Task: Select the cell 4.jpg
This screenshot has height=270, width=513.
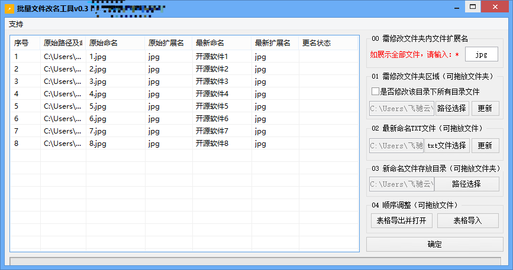Action: point(115,94)
